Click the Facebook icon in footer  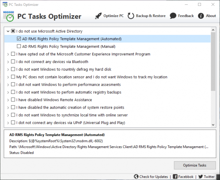click(x=175, y=176)
